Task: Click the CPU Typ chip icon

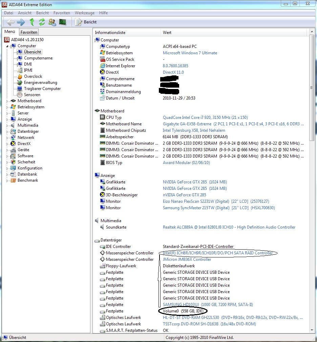Action: coord(103,118)
